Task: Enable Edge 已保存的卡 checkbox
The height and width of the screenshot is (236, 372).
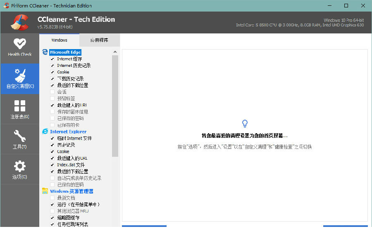Action: 52,125
